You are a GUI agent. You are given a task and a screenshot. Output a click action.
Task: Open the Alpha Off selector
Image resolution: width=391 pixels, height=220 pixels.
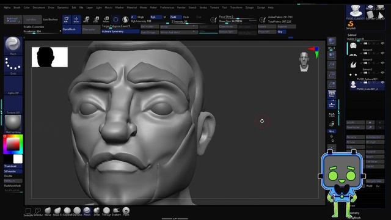coord(13,85)
